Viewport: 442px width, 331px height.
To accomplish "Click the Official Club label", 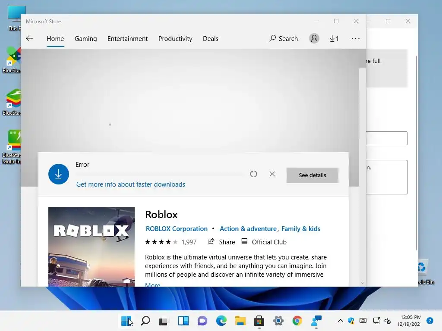I will (x=269, y=242).
